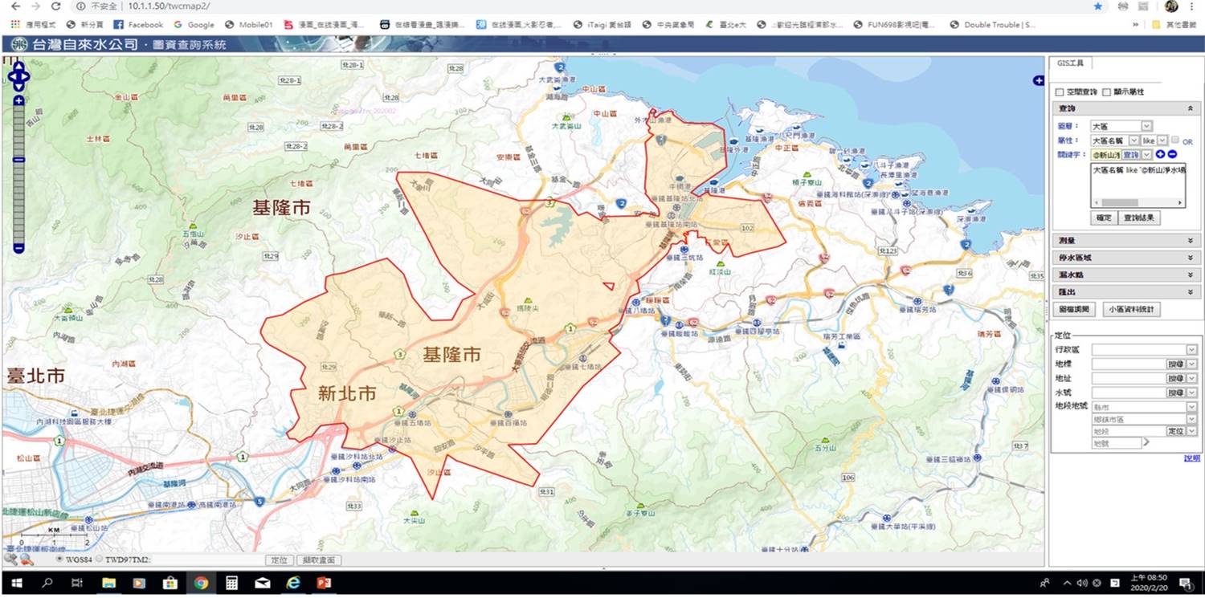Zoom out with the minus button on map
The height and width of the screenshot is (598, 1205).
click(x=18, y=248)
